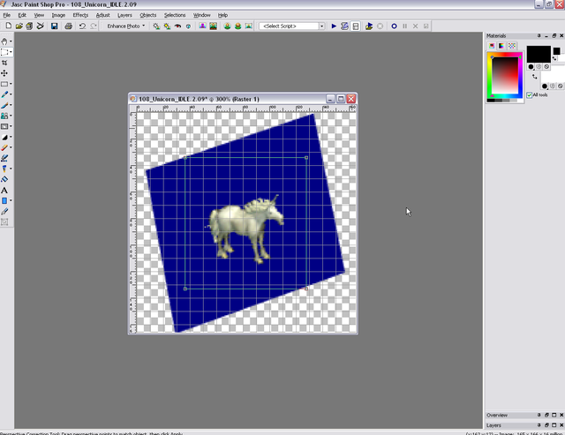This screenshot has height=435, width=565.
Task: Select the Pen tool
Action: point(4,211)
